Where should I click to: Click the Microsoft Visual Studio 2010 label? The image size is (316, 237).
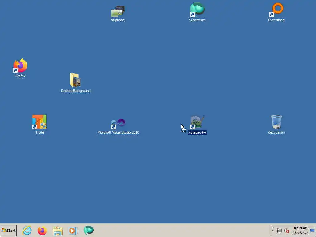pyautogui.click(x=118, y=132)
